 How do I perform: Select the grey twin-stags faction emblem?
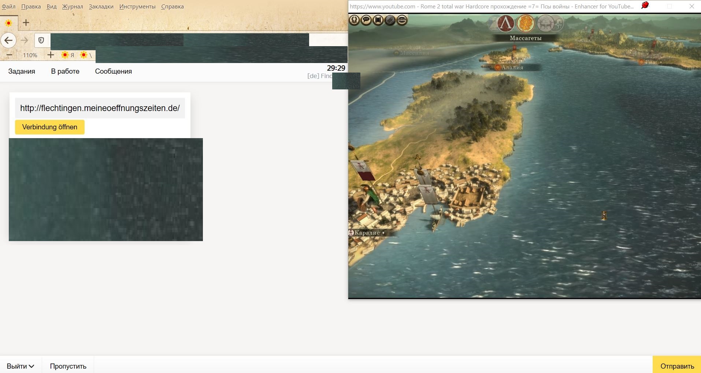pyautogui.click(x=546, y=23)
